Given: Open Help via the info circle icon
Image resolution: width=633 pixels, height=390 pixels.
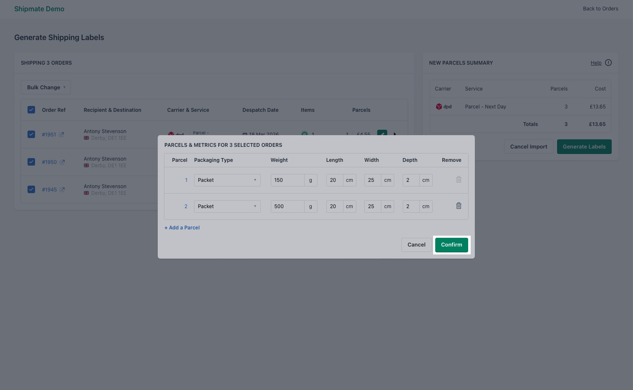Looking at the screenshot, I should (x=608, y=63).
